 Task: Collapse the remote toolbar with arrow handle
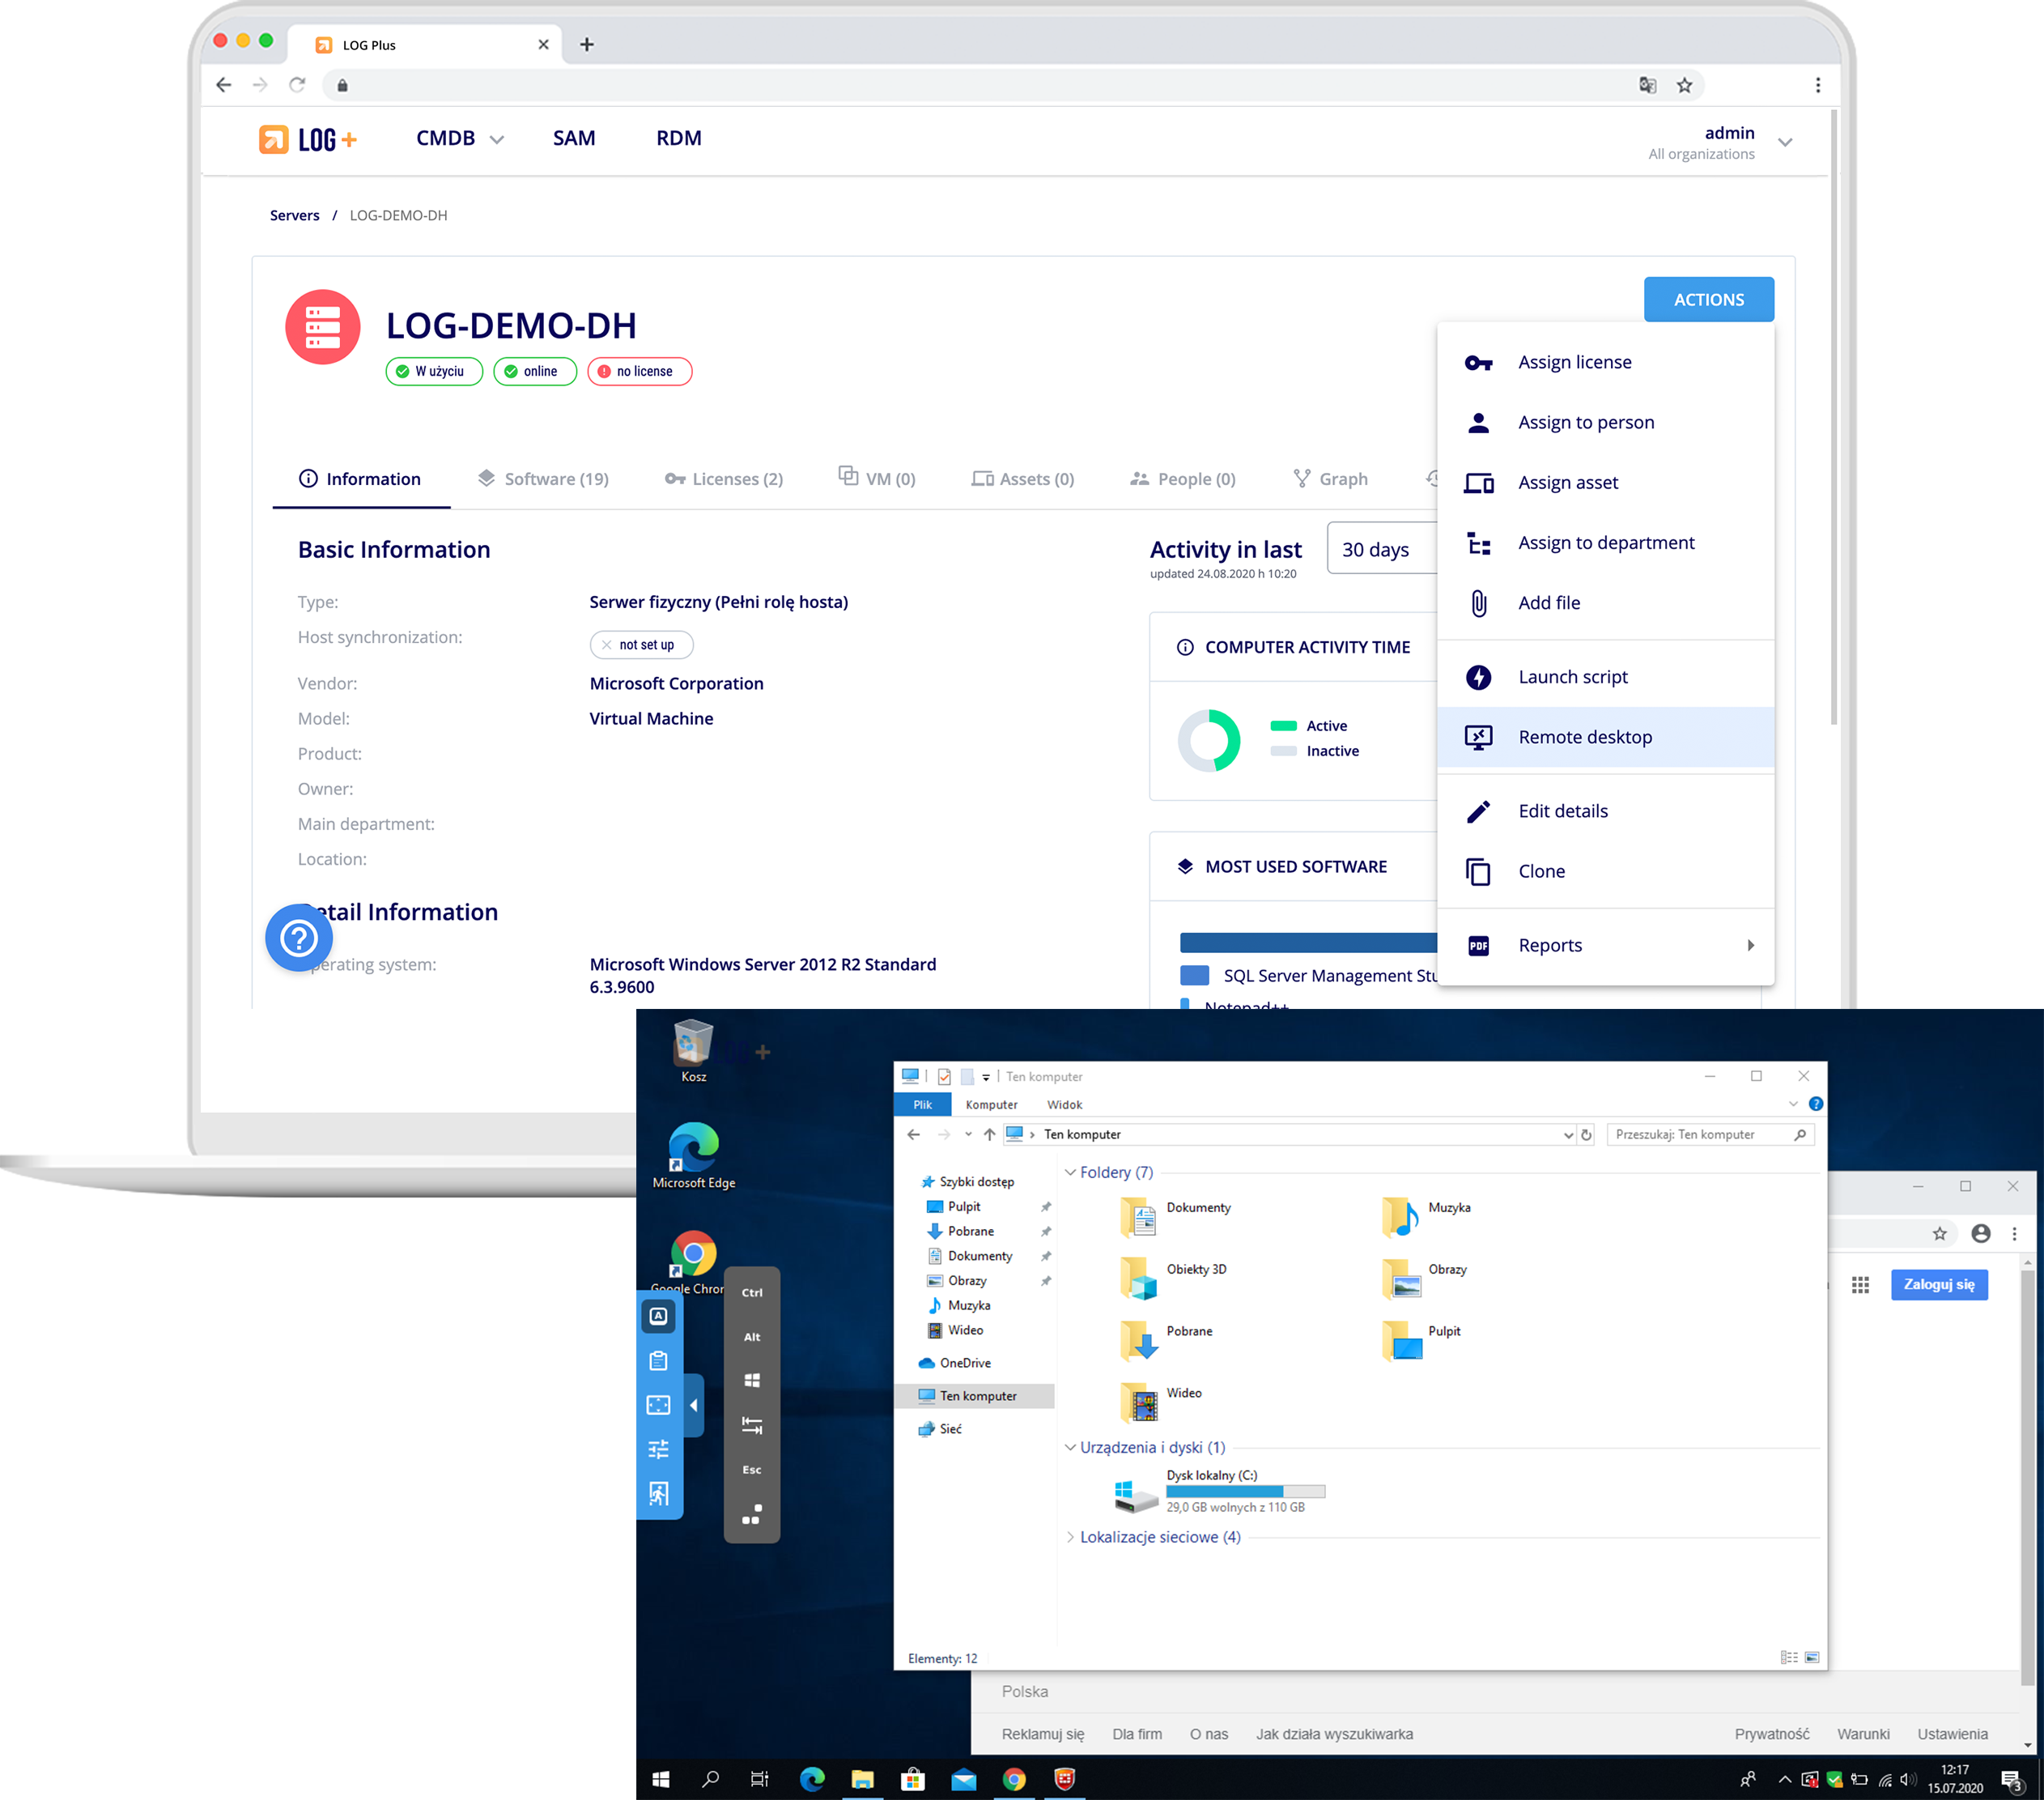point(694,1406)
